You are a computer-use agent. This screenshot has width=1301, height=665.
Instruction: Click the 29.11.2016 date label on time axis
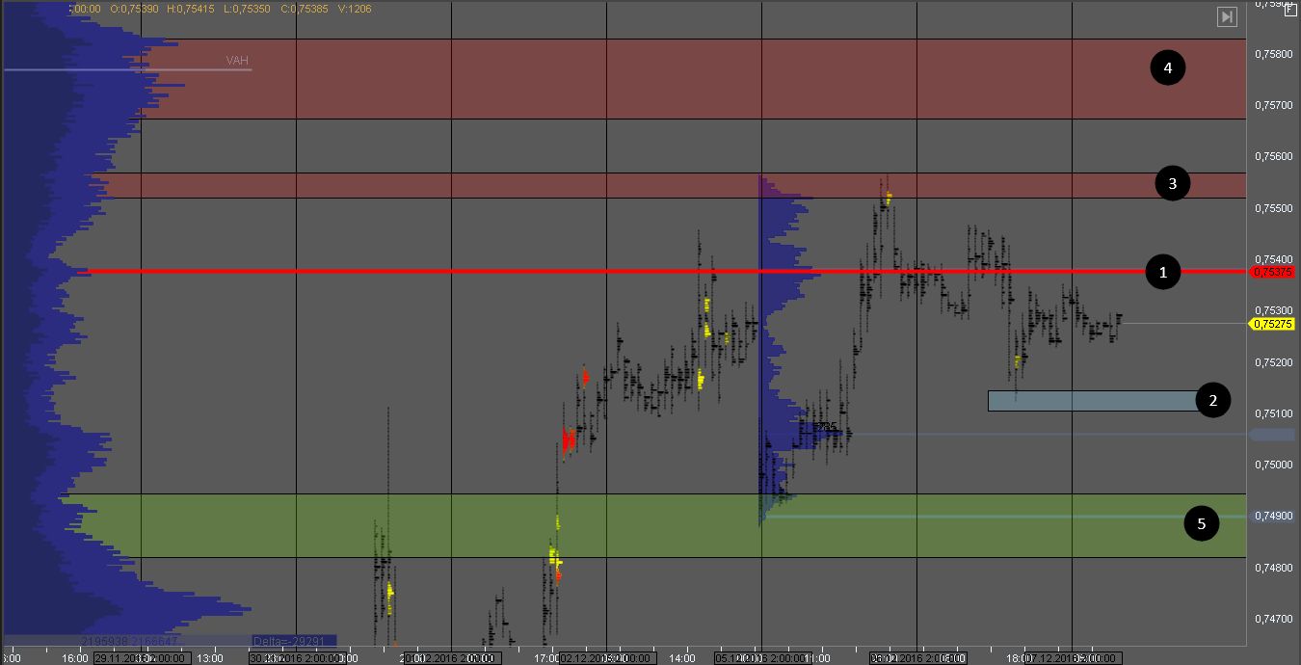(x=139, y=659)
